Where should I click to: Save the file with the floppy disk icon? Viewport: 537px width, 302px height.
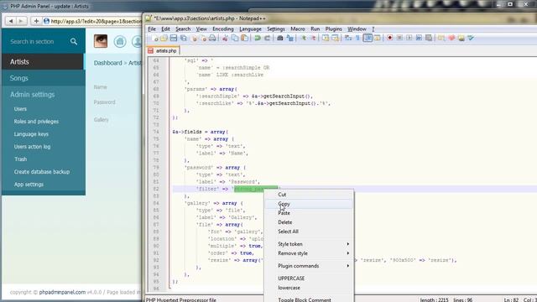[x=174, y=38]
